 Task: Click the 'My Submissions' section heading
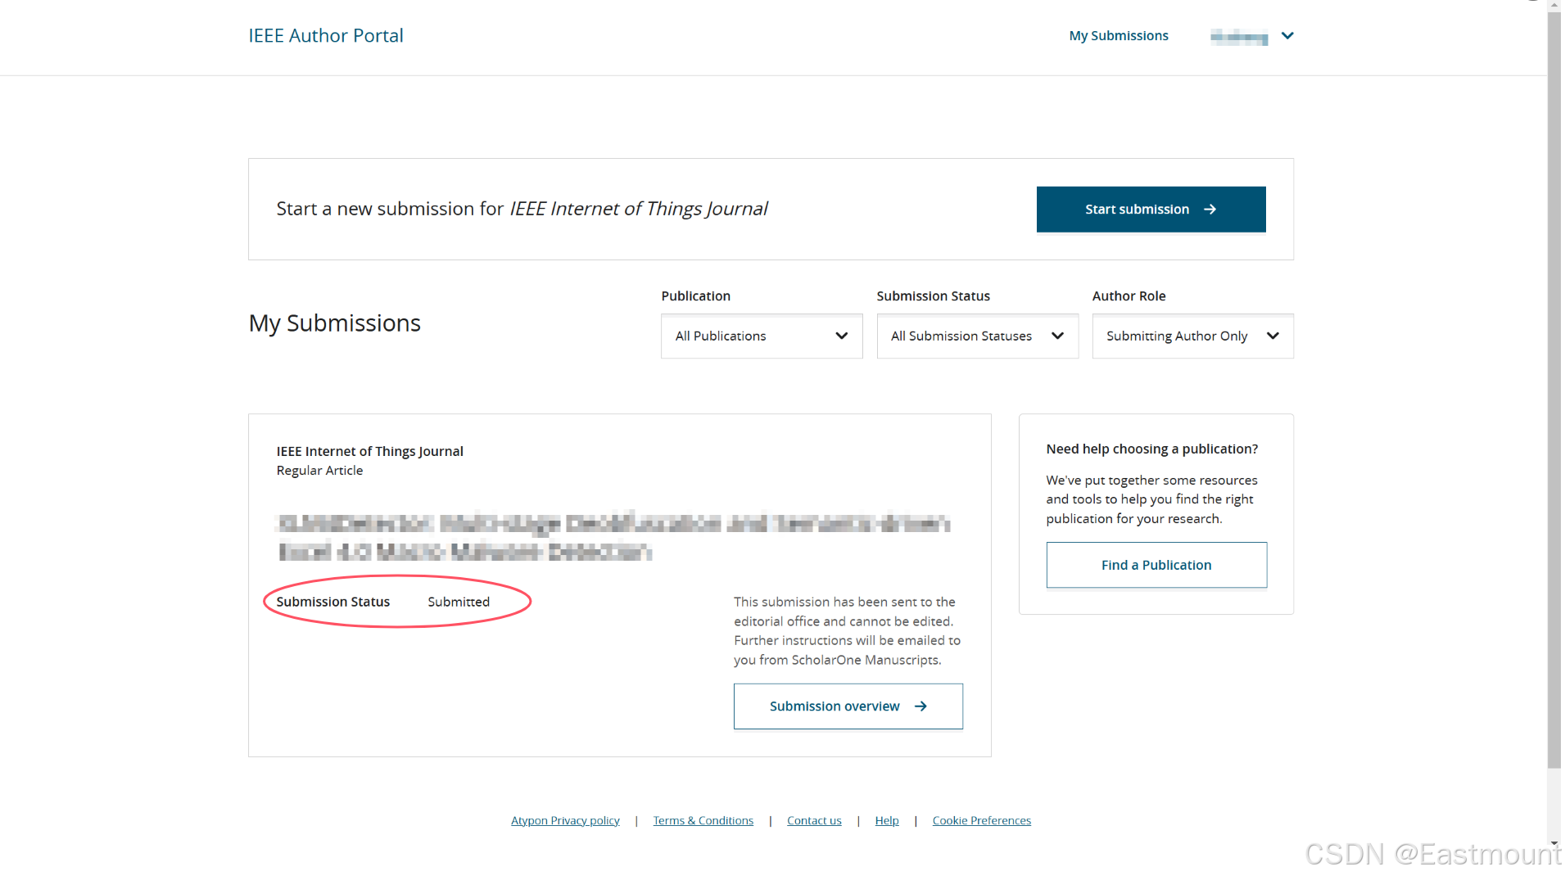coord(334,323)
